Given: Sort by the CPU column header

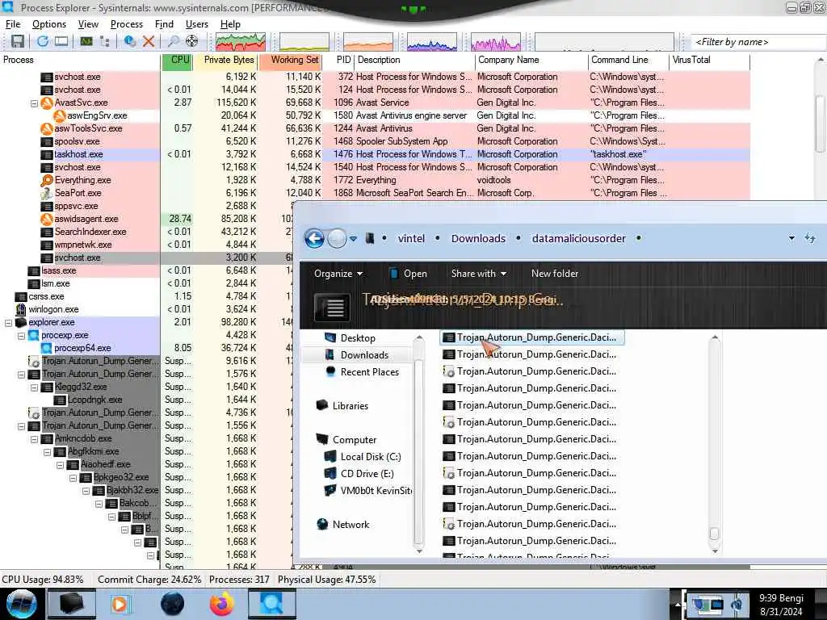Looking at the screenshot, I should coord(177,60).
